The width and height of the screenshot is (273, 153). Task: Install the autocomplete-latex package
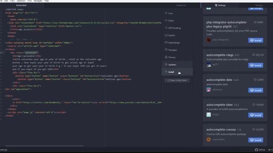tap(256, 115)
